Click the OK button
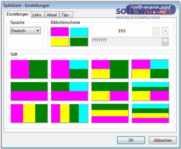The height and width of the screenshot is (149, 181). coord(131,140)
